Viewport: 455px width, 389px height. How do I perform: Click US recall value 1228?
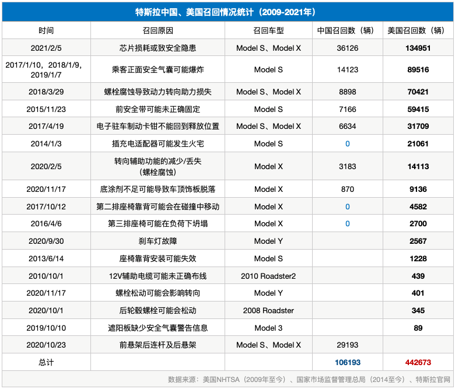418,258
